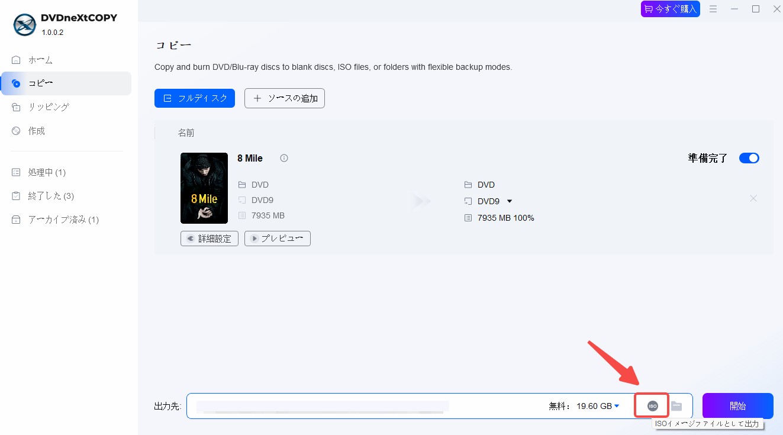Click the 名前 column header
The height and width of the screenshot is (435, 783).
[x=186, y=133]
